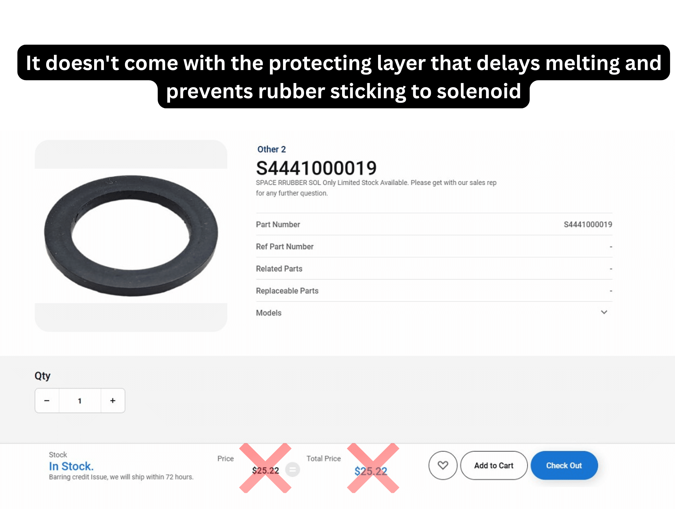Click the heart wishlist icon
The image size is (675, 509).
pos(443,465)
